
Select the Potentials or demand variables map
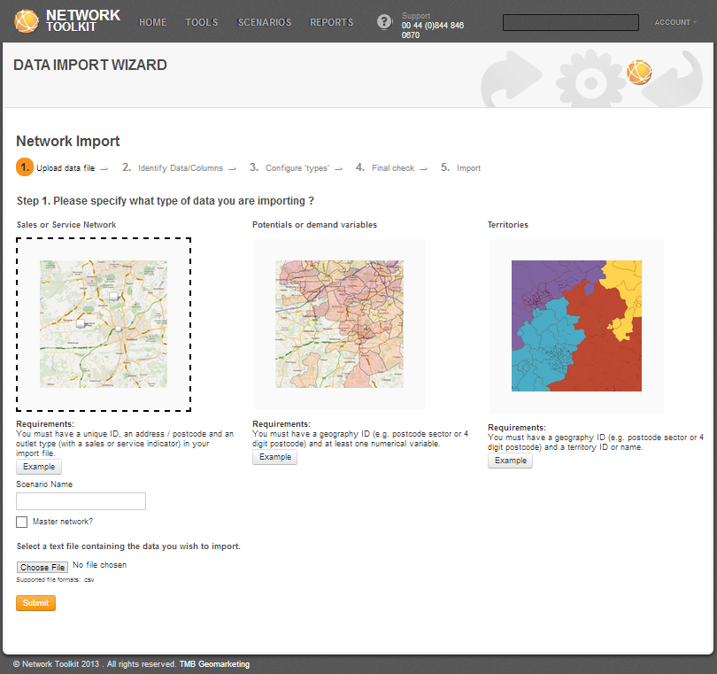[339, 324]
